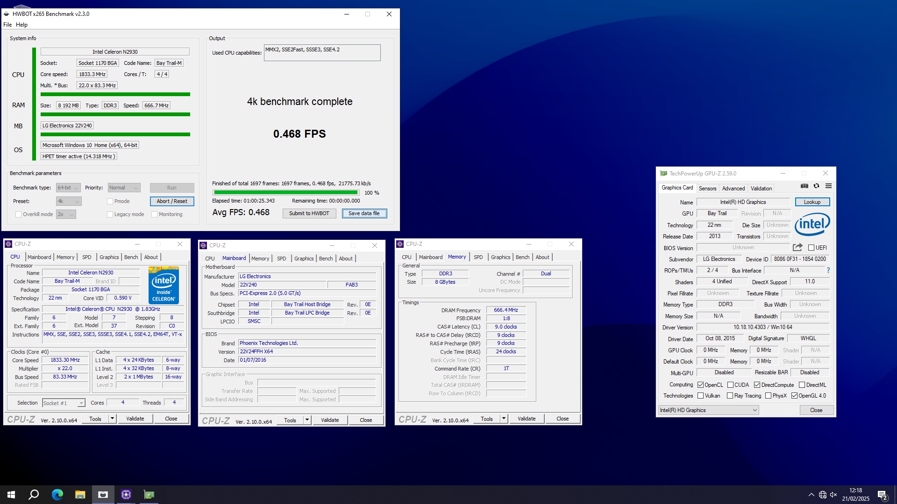Viewport: 897px width, 504px height.
Task: Click the GPU-Z Name field Intel(R) HD Graphics
Action: [743, 202]
